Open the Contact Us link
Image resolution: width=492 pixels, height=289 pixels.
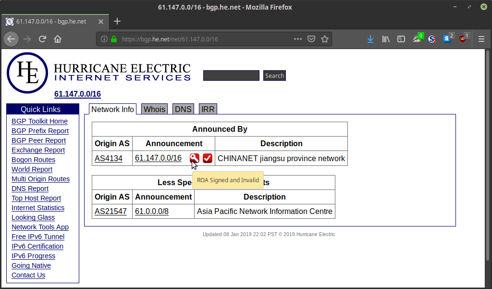click(x=28, y=275)
